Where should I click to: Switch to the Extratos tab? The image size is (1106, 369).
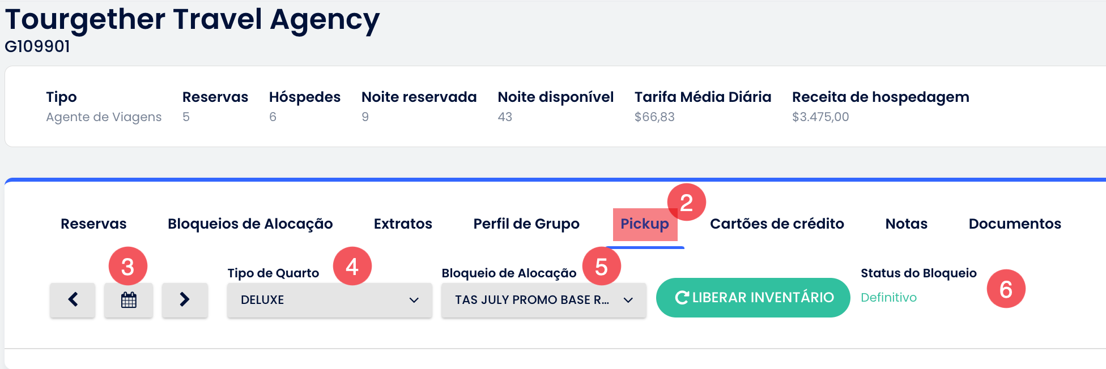[x=403, y=224]
